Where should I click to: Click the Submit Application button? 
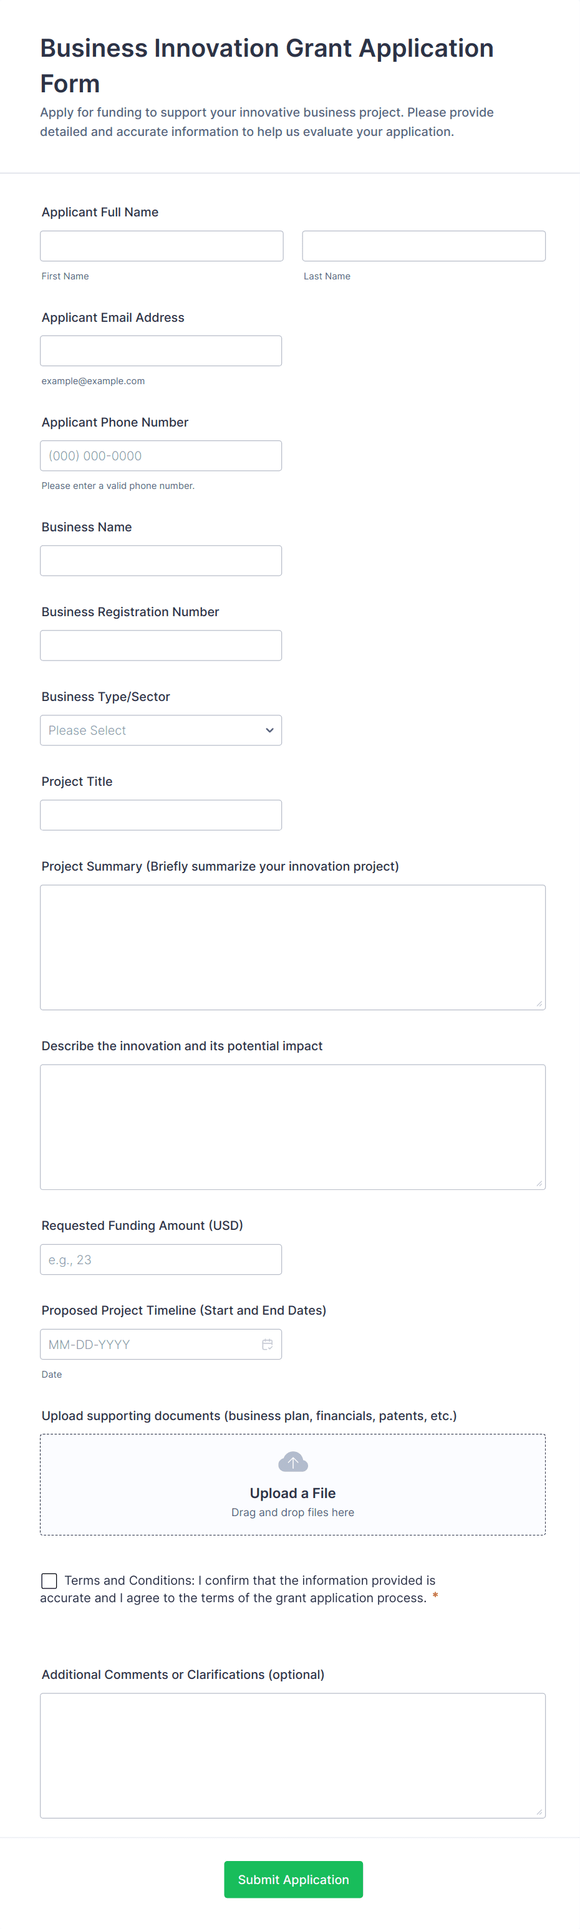[x=292, y=1879]
